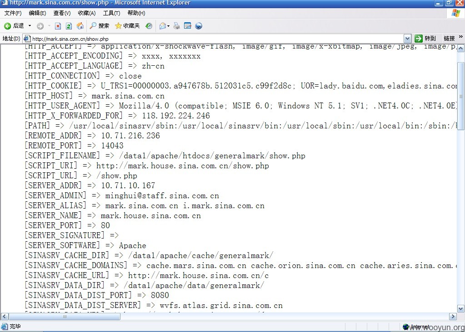Click the SERVER_ADMIN email minghui@staff.sina.com.cn
This screenshot has height=332, width=465.
click(162, 195)
